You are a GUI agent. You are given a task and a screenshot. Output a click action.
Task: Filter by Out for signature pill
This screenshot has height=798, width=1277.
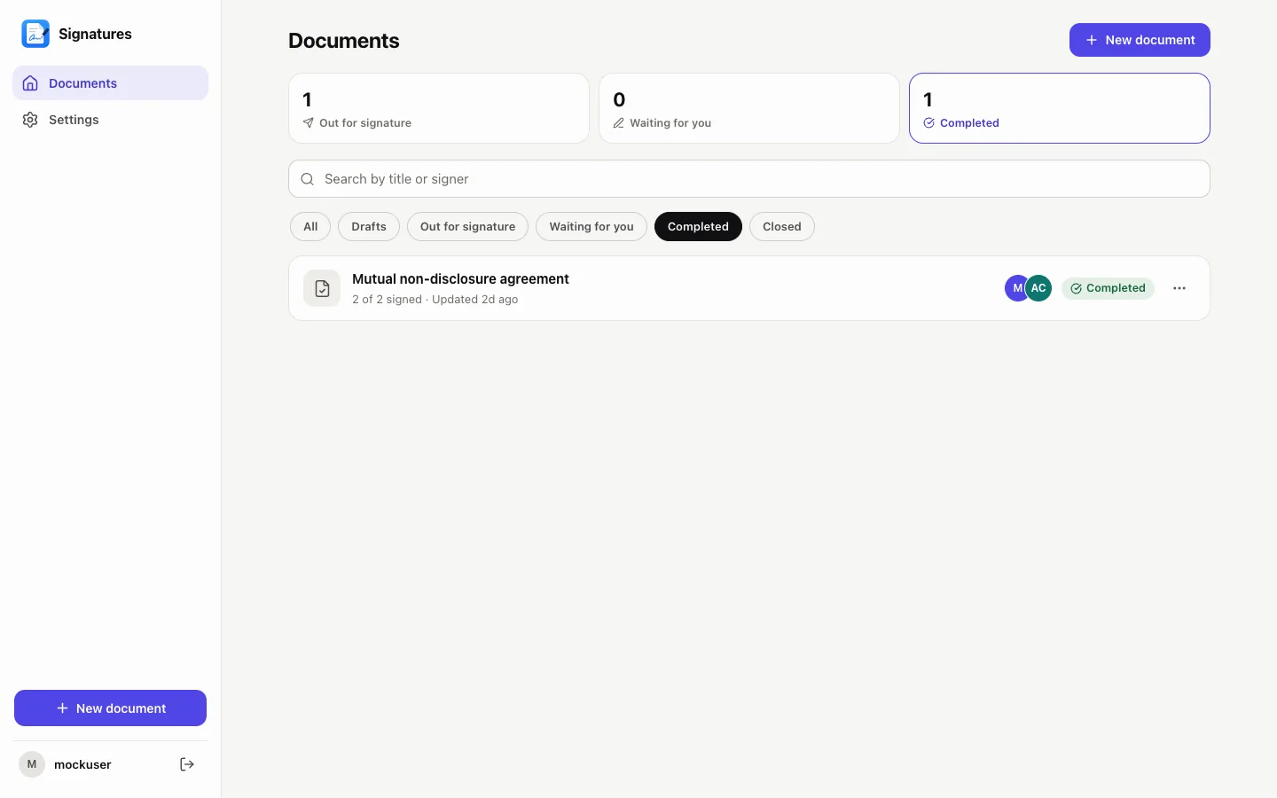(x=467, y=227)
